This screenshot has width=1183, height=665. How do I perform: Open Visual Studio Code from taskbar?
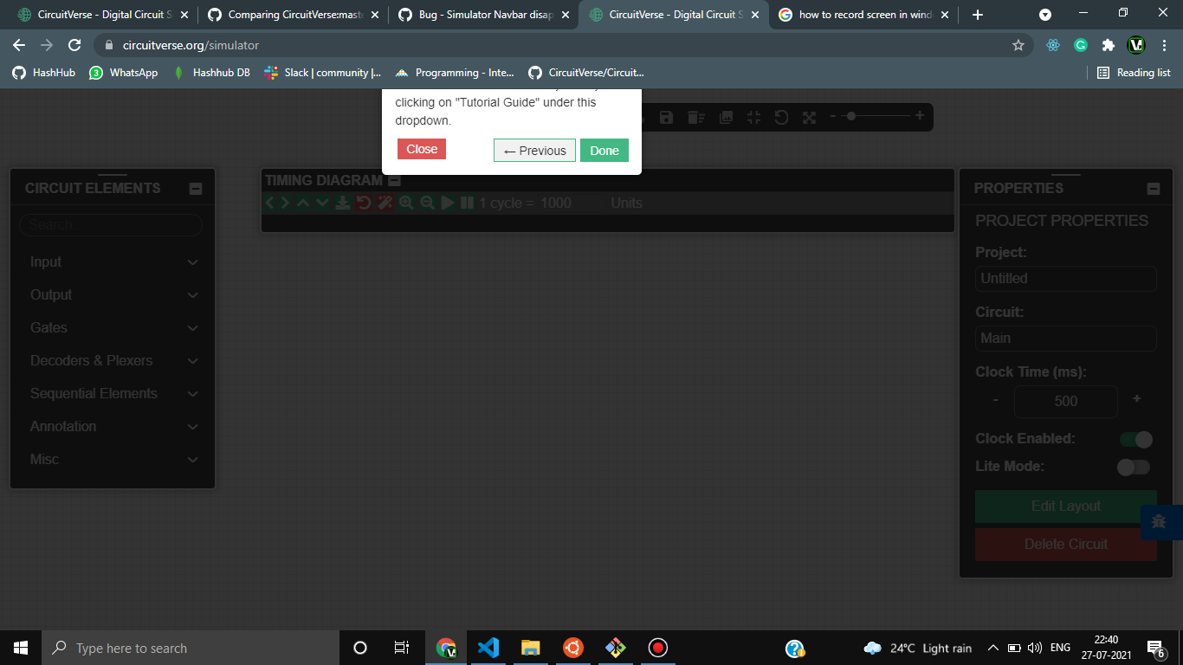488,648
